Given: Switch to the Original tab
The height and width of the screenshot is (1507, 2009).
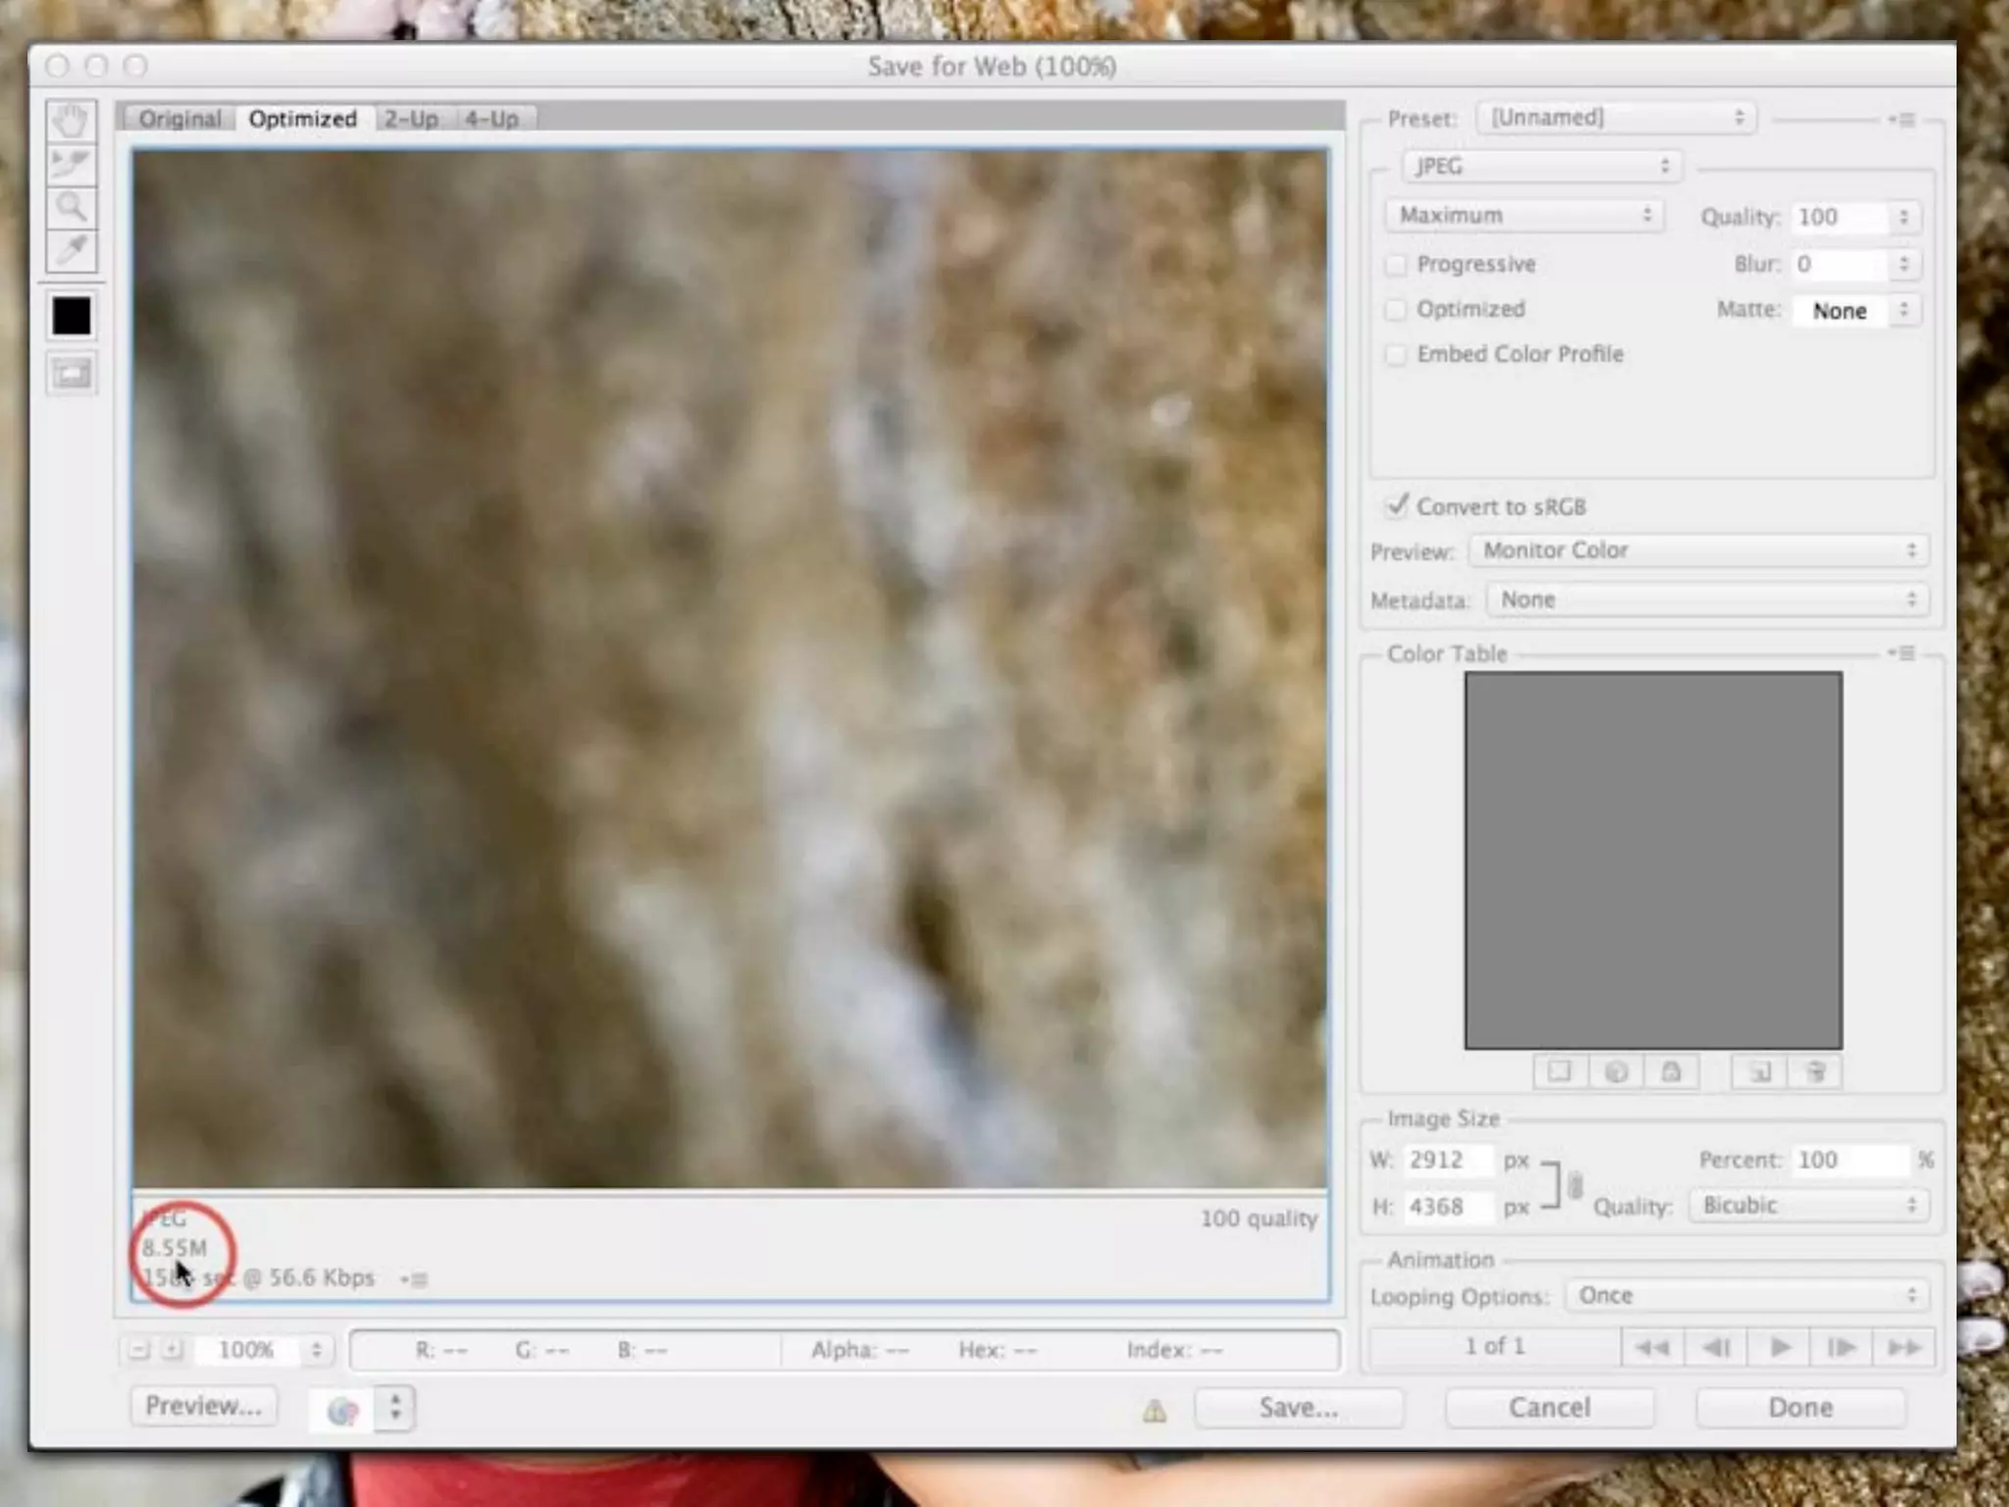Looking at the screenshot, I should coord(180,119).
